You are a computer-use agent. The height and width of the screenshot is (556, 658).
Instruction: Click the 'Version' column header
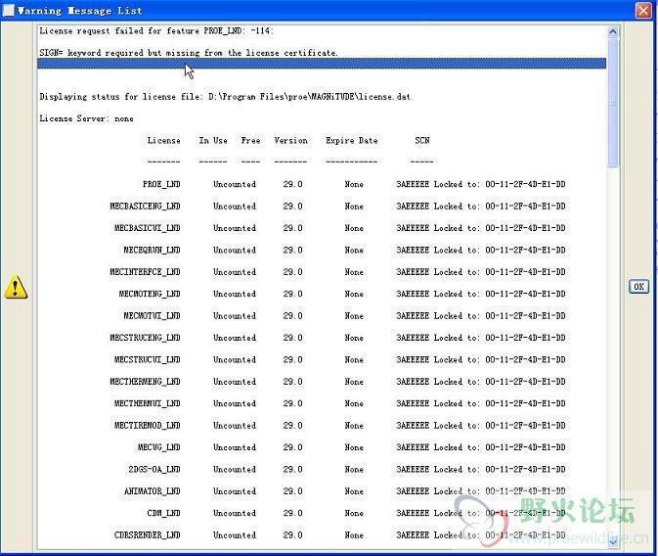coord(290,140)
